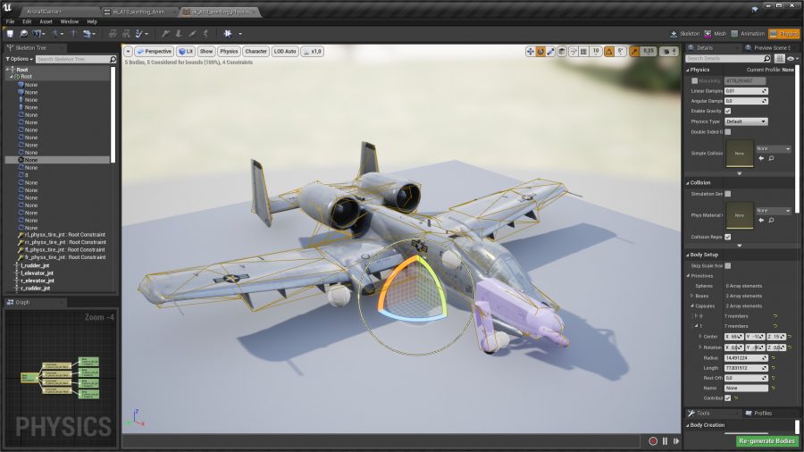
Task: Click the camera speed icon
Action: click(x=666, y=51)
